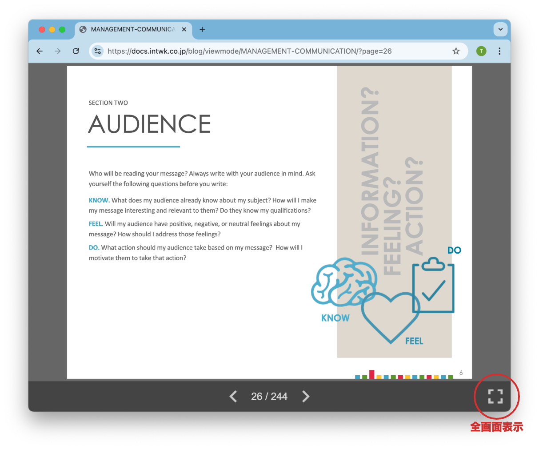This screenshot has width=539, height=449.
Task: Bookmark this page with the star icon
Action: (456, 51)
